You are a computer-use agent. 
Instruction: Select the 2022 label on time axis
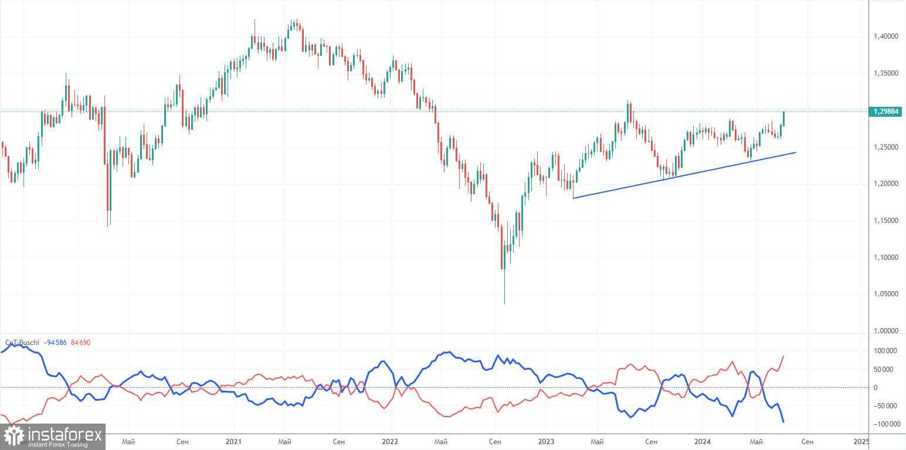pyautogui.click(x=389, y=441)
